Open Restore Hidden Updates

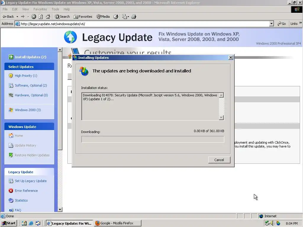coord(32,155)
